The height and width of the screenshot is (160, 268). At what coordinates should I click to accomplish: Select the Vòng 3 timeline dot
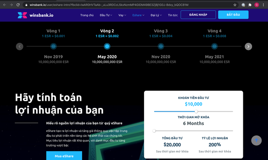tap(161, 46)
